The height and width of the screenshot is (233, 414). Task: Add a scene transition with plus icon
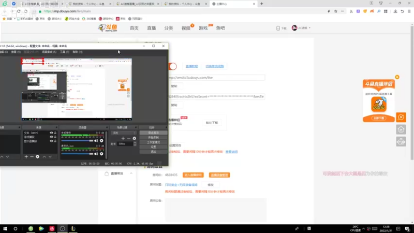(123, 138)
